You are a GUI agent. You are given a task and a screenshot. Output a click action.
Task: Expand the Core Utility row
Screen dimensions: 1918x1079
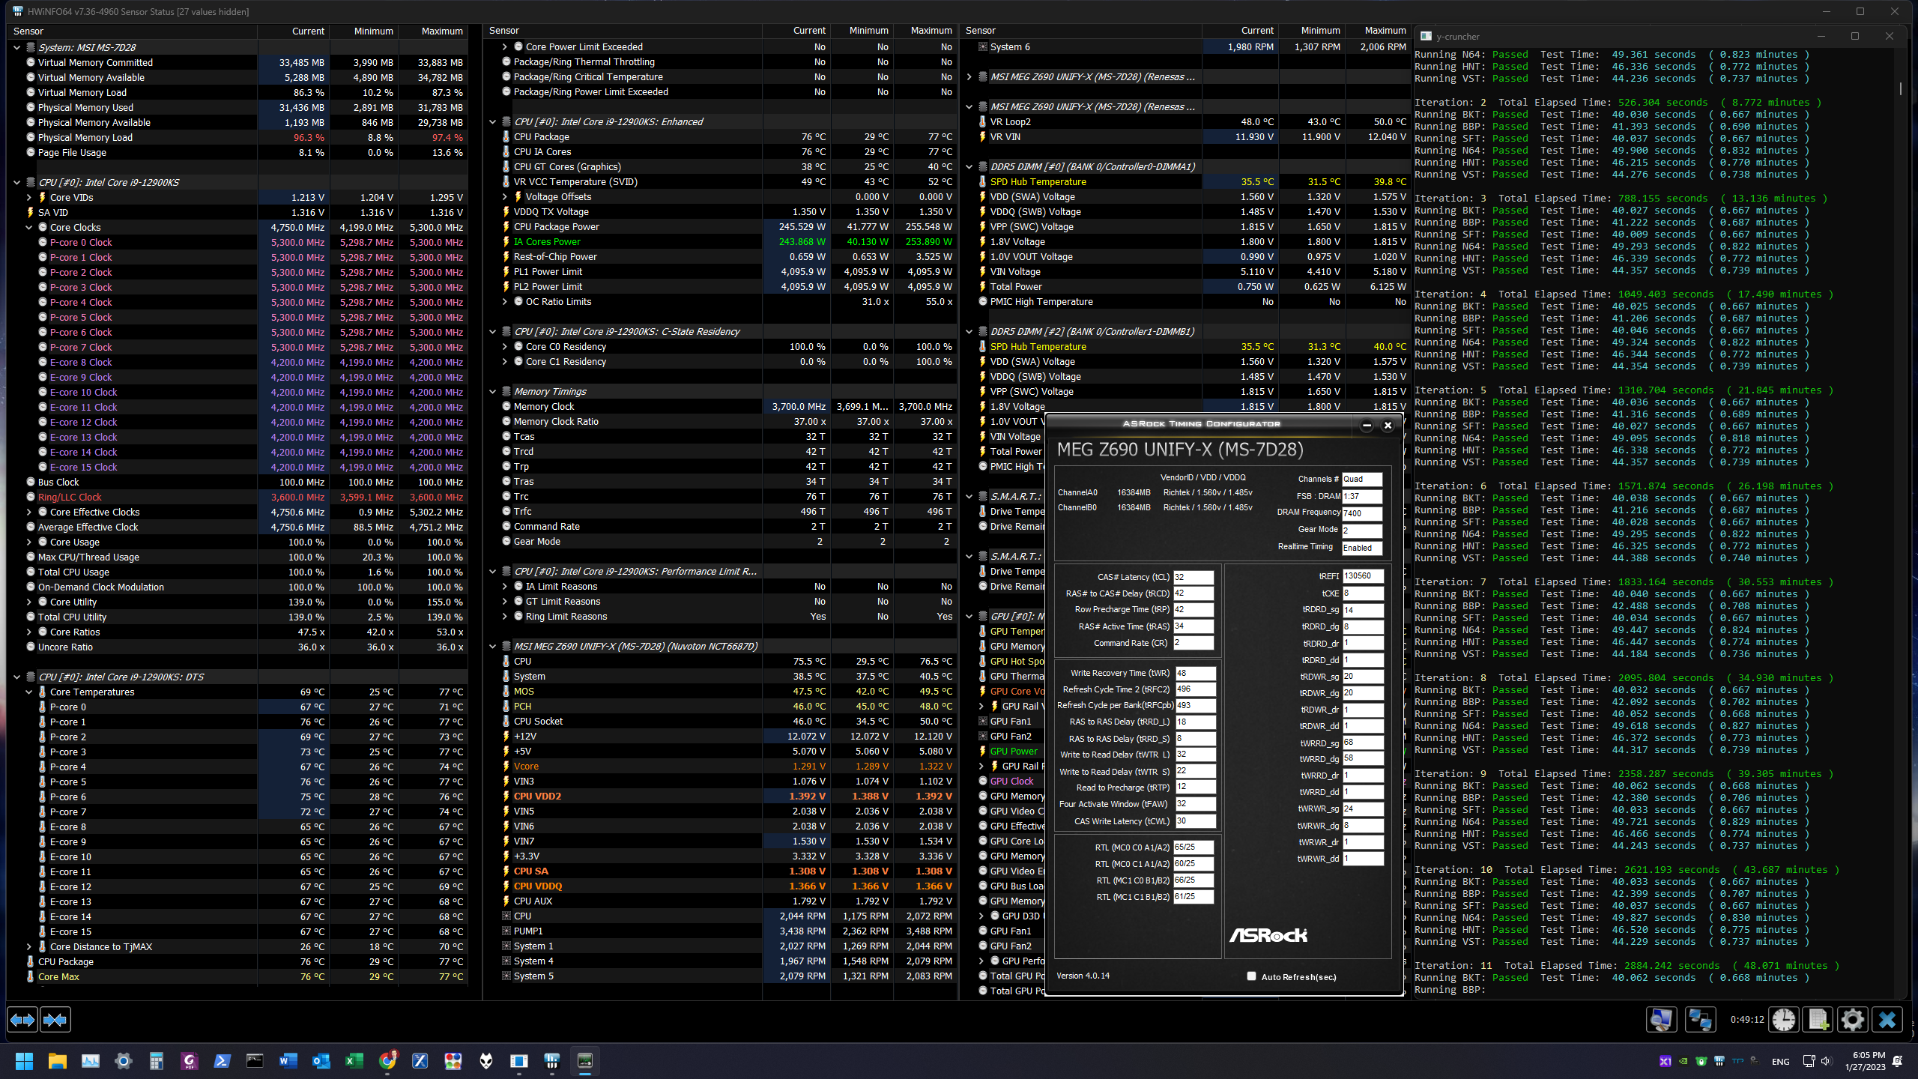[28, 602]
